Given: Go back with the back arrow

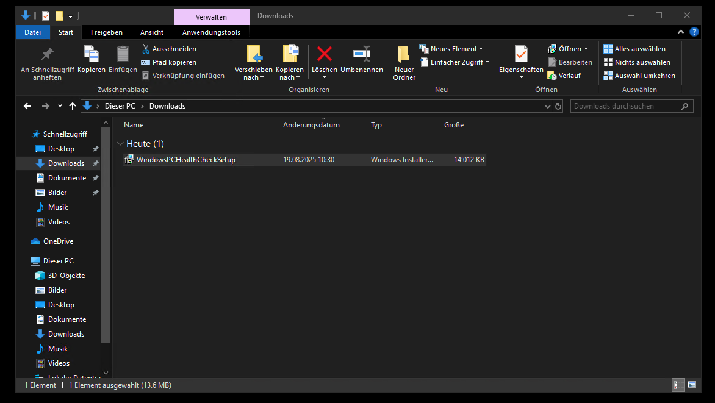Looking at the screenshot, I should pos(27,106).
